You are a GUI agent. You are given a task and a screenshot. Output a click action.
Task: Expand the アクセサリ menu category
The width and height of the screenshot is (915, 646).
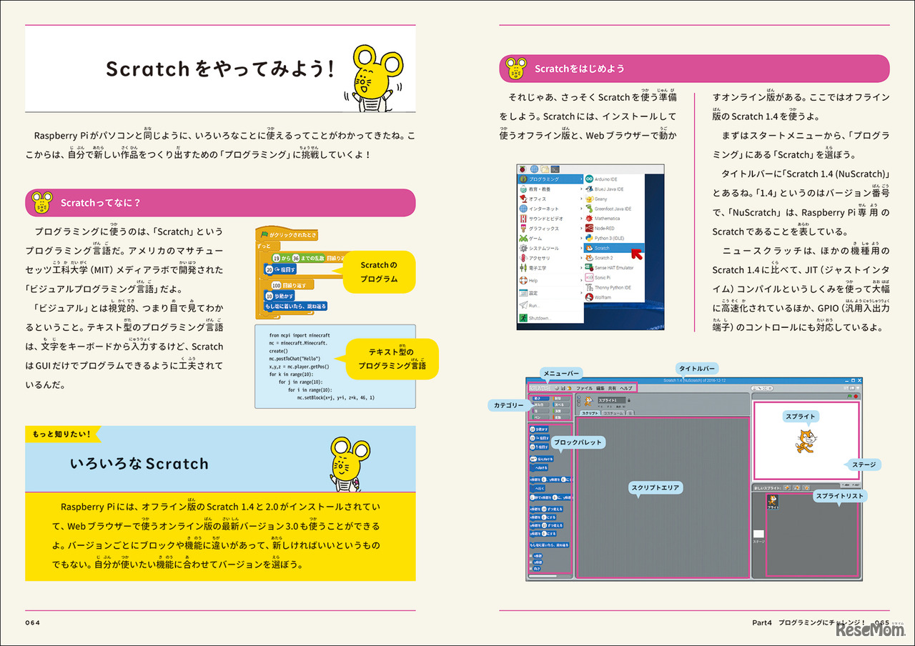[550, 258]
